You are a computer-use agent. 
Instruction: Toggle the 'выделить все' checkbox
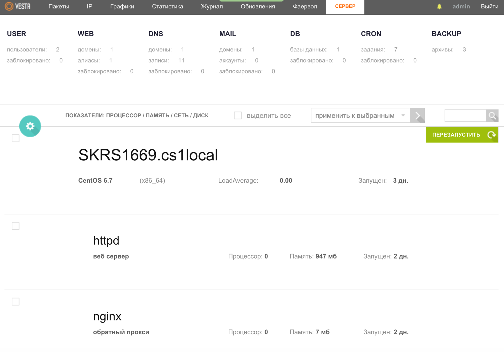tap(238, 115)
